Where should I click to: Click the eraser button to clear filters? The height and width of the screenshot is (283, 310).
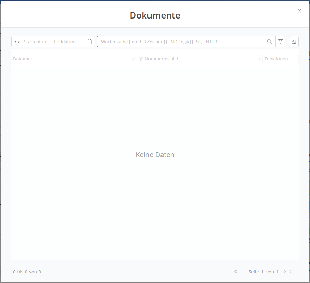click(x=294, y=42)
